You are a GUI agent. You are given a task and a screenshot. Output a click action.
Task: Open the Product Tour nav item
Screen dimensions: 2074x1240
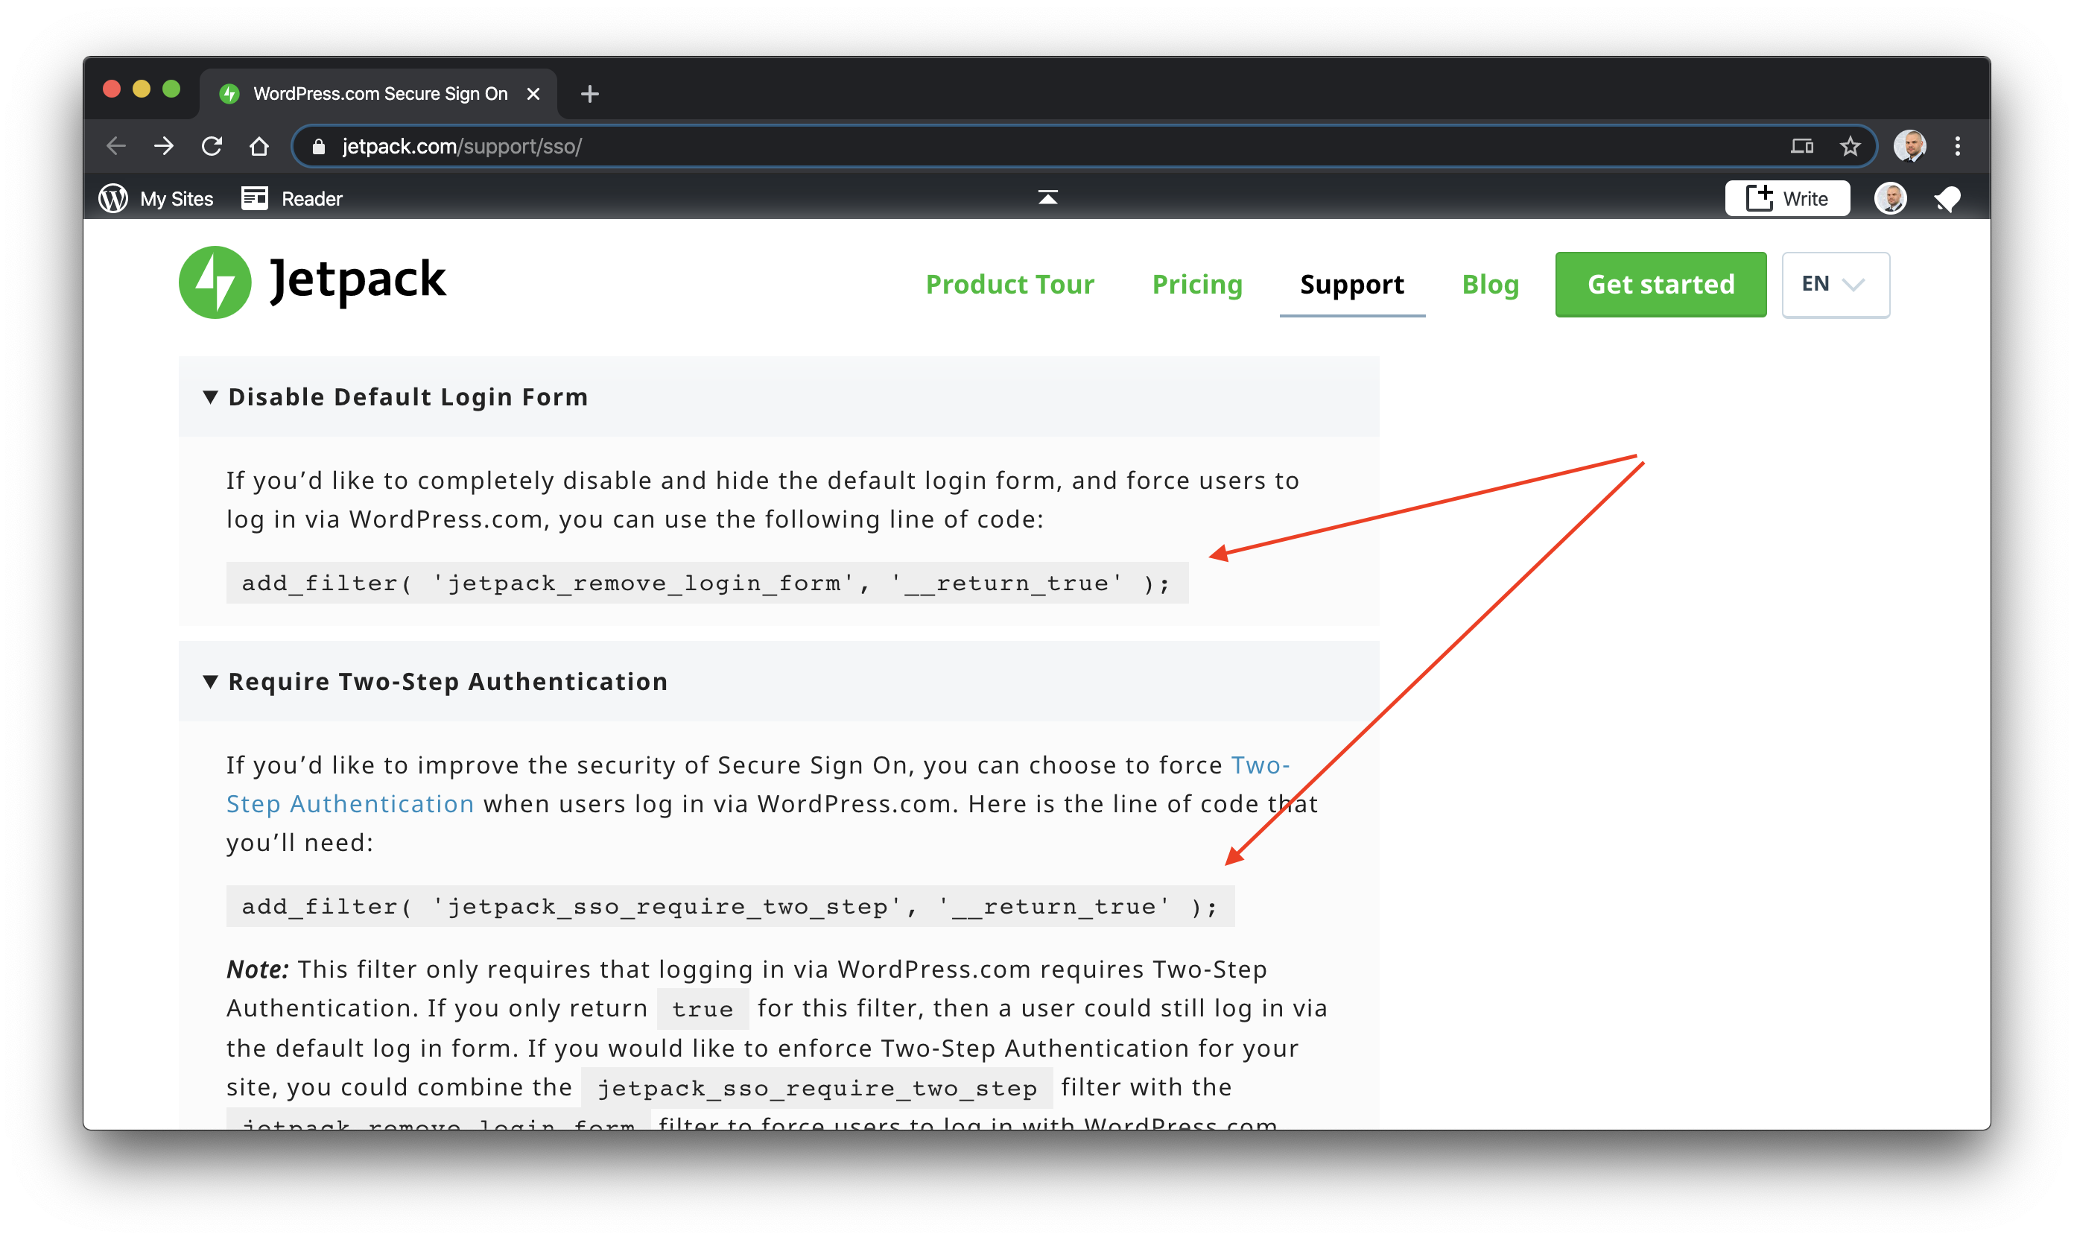click(x=1009, y=284)
